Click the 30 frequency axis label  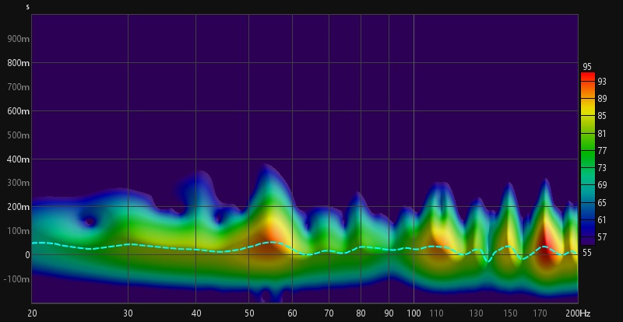(x=128, y=313)
